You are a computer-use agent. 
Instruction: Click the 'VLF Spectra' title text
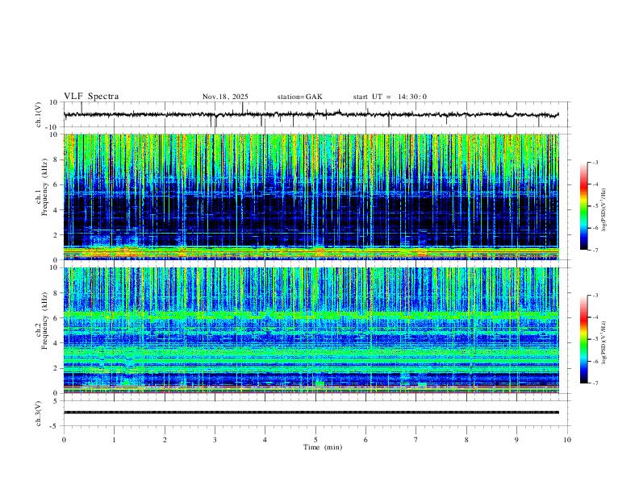91,97
